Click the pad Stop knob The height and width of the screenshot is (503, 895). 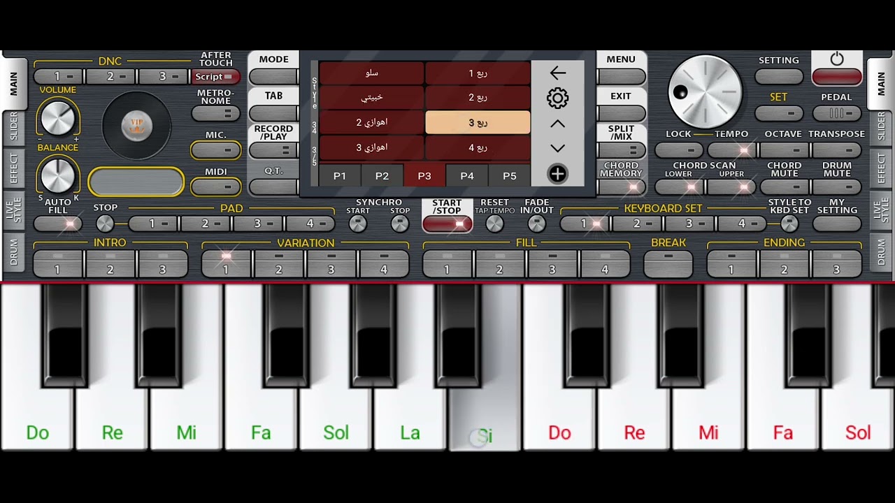click(105, 224)
